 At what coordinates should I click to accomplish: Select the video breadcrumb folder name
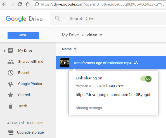tap(92, 35)
